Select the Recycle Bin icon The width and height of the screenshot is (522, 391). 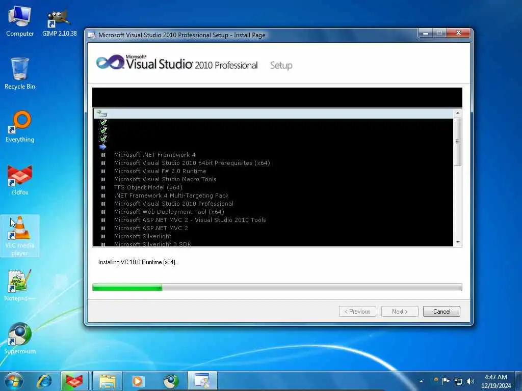pos(20,74)
